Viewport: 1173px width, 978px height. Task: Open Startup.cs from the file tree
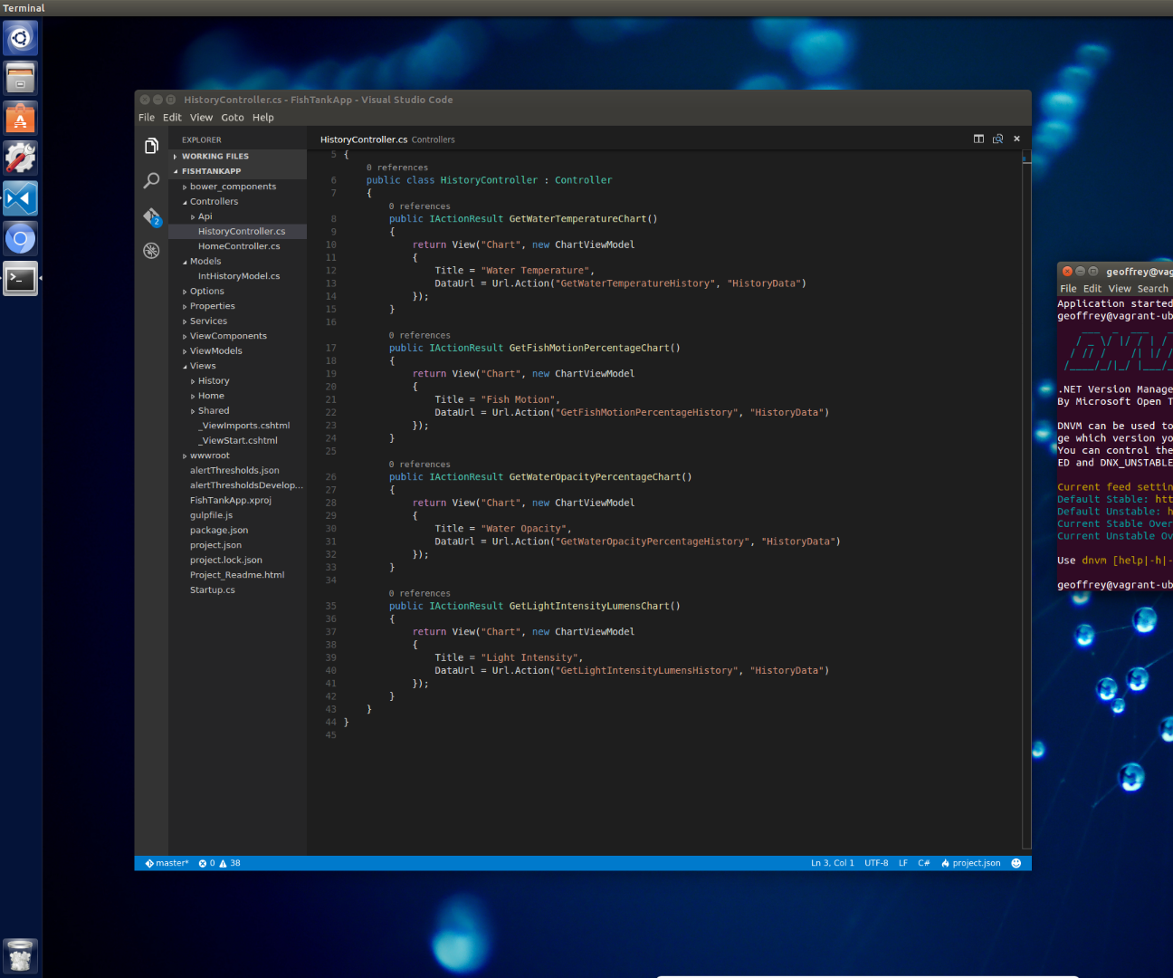point(212,590)
